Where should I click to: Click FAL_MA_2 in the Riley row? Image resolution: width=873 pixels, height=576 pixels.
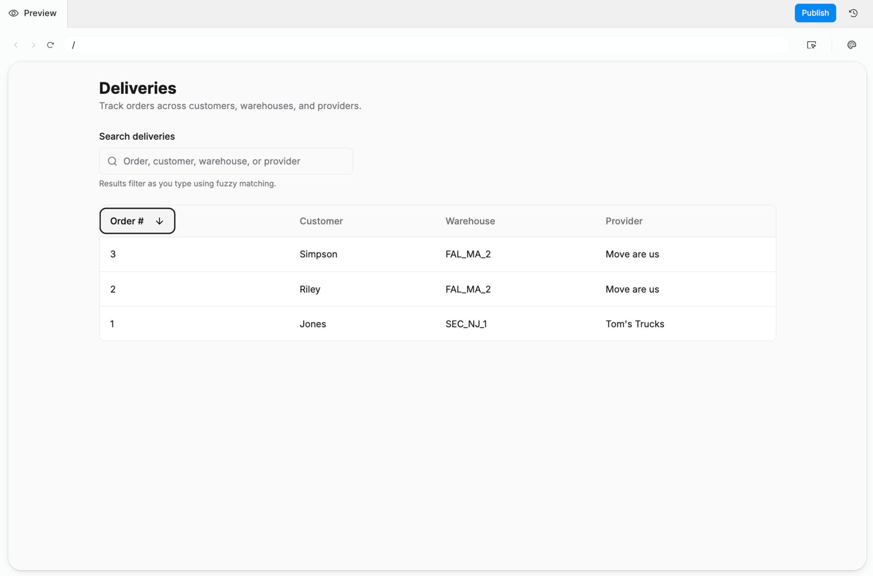(x=468, y=289)
